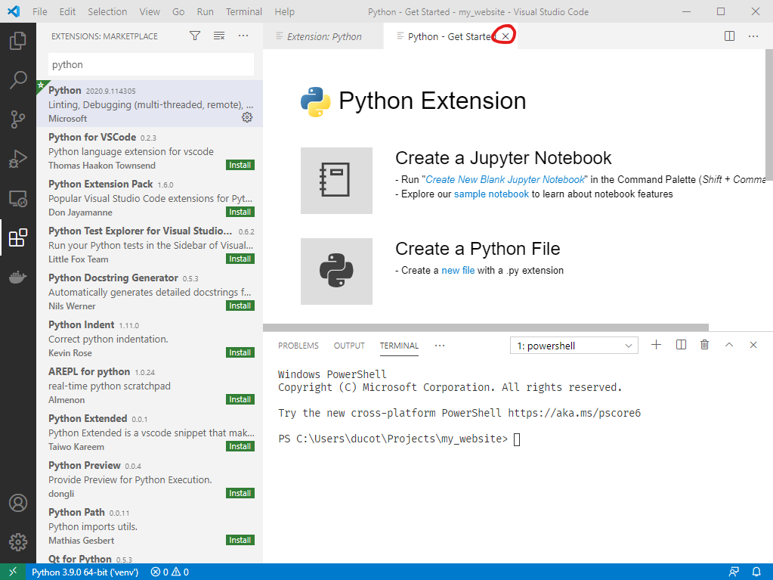This screenshot has width=773, height=580.
Task: Maximize terminal panel with up chevron
Action: click(x=729, y=345)
